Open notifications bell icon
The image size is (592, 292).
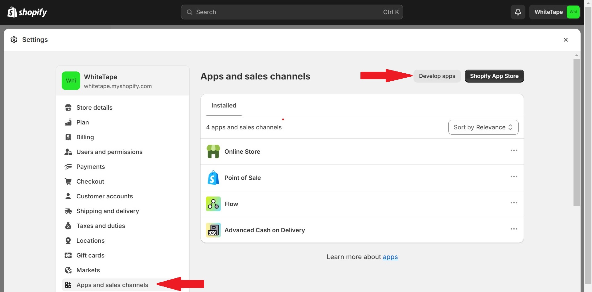point(518,12)
